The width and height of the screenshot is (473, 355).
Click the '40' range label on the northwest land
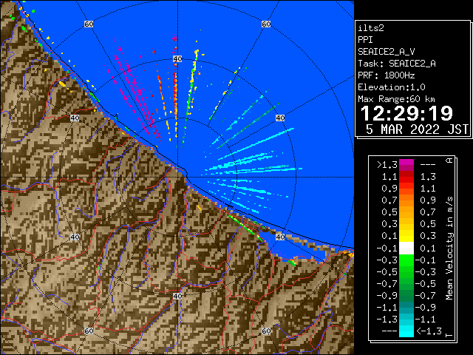[75, 118]
